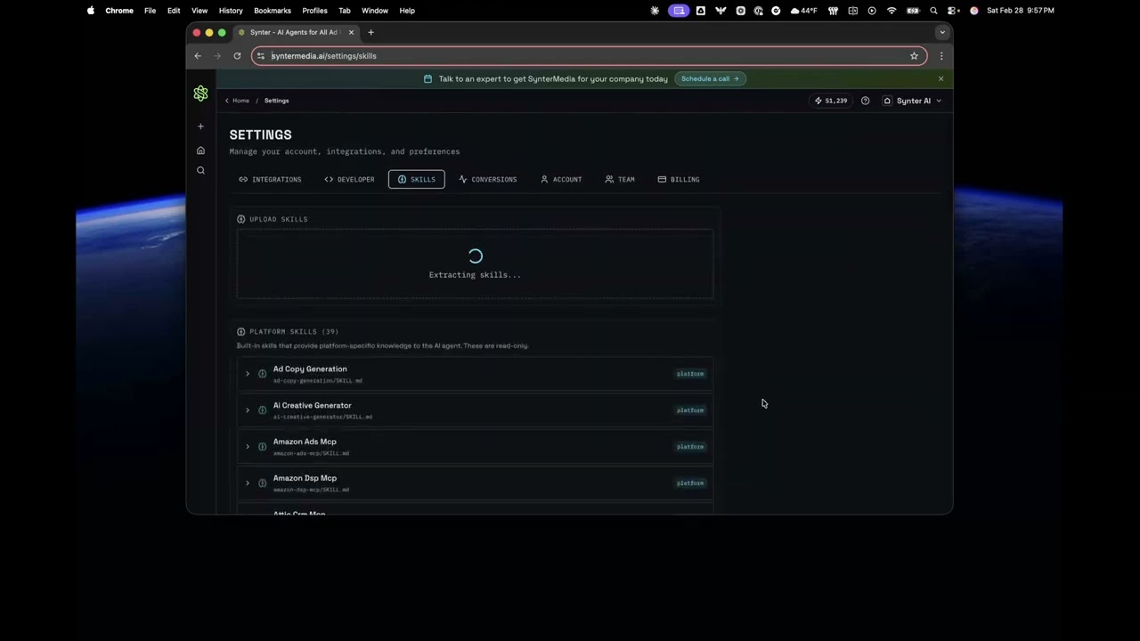Click the platform badge on Ad Copy Generation

pos(690,374)
